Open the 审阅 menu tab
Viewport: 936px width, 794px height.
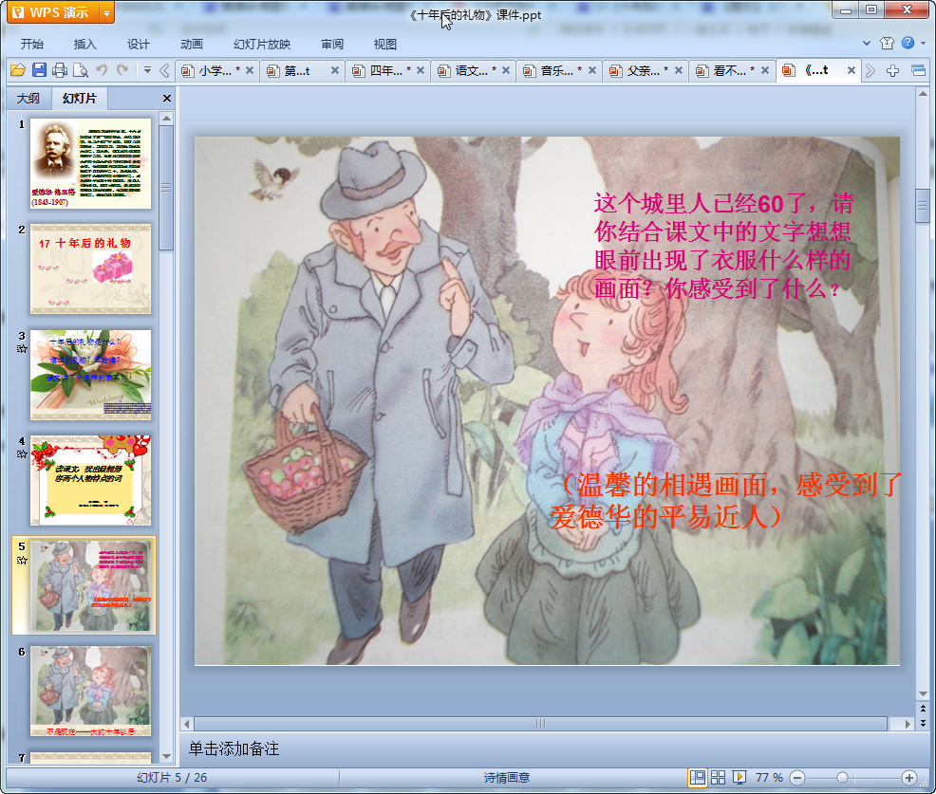coord(332,45)
